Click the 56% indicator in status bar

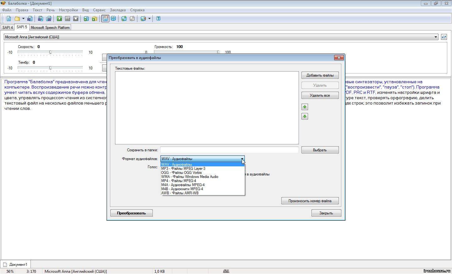(x=10, y=271)
